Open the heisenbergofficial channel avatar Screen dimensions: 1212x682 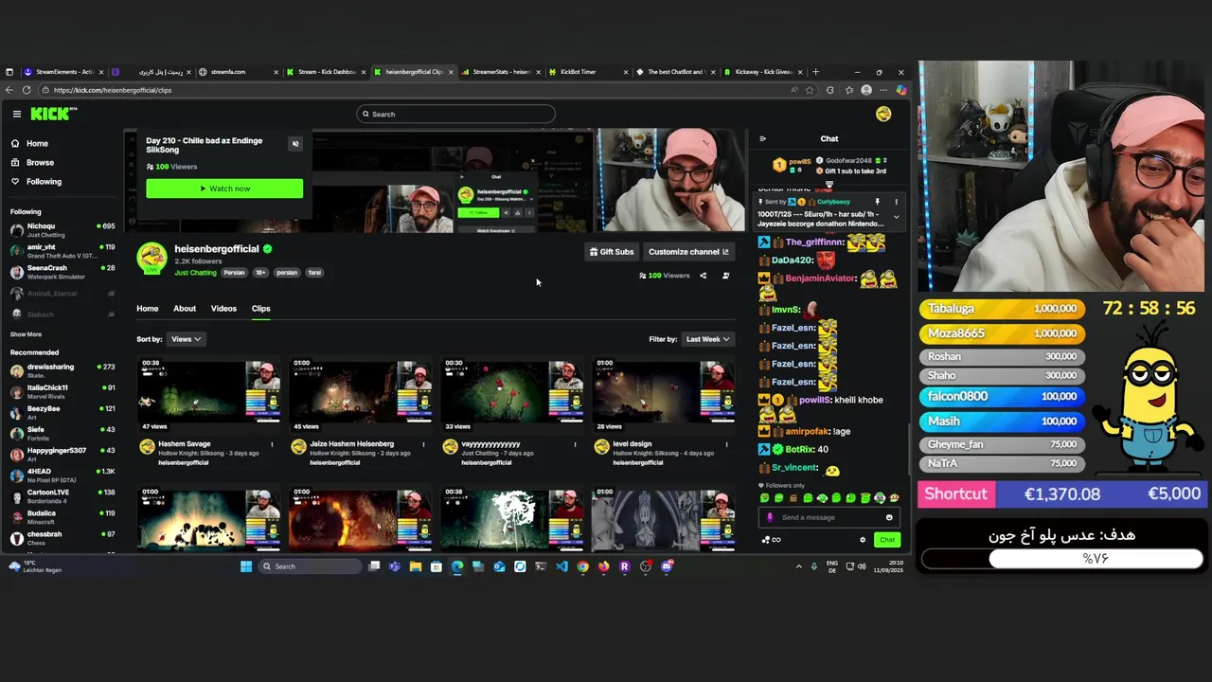point(151,259)
